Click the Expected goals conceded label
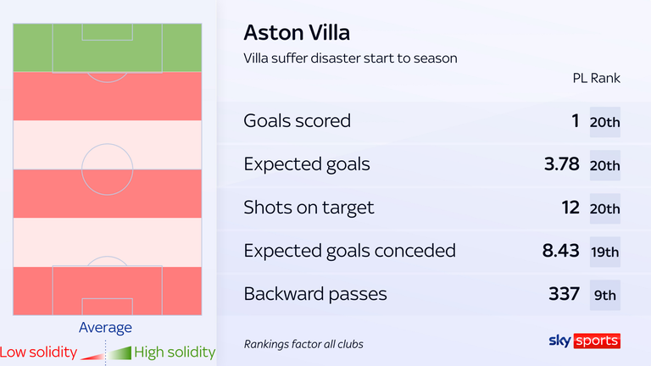 click(x=349, y=251)
